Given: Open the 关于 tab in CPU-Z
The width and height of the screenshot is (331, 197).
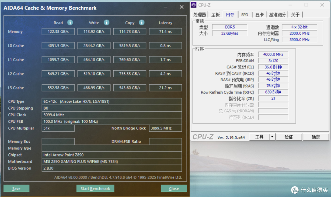Looking at the screenshot, I should (x=295, y=15).
